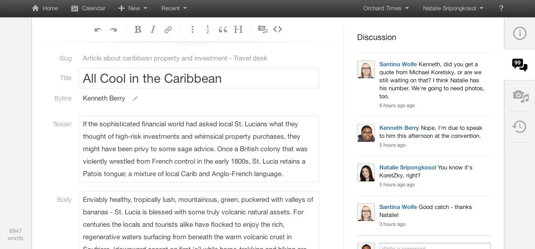This screenshot has height=249, width=535.
Task: Apply heading style with H icon
Action: click(x=238, y=29)
